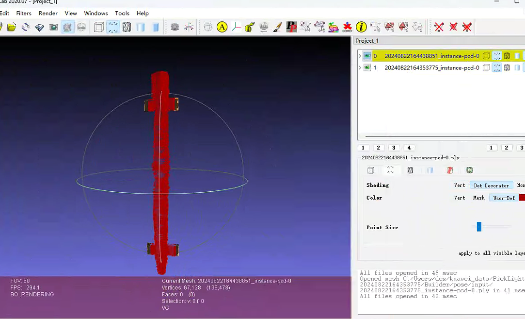Image resolution: width=525 pixels, height=319 pixels.
Task: Click the Show Layer Dialog icon
Action: tap(67, 27)
